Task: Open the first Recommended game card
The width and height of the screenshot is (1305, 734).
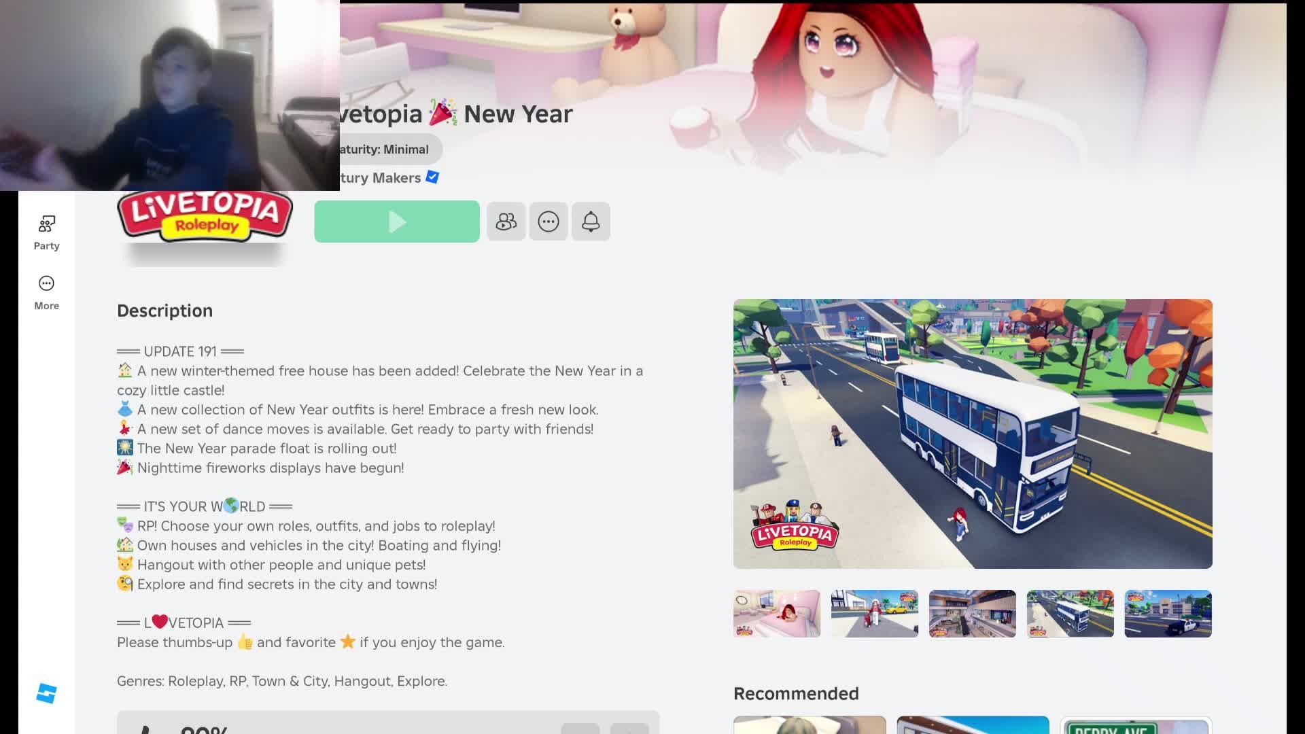Action: pyautogui.click(x=810, y=724)
